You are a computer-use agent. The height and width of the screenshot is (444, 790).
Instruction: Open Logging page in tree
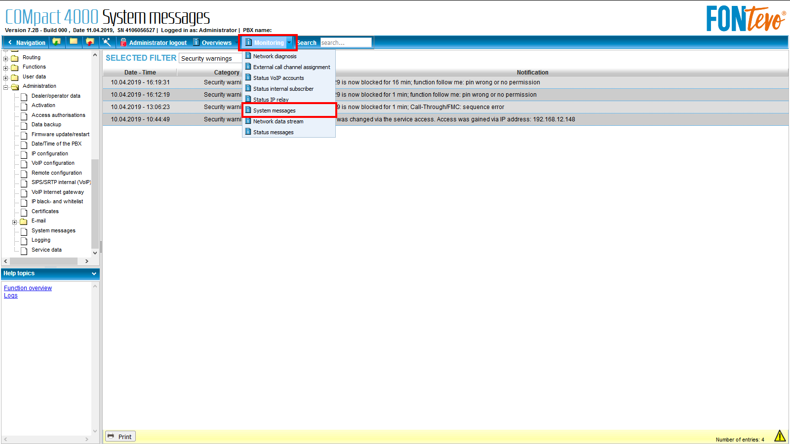click(x=41, y=240)
